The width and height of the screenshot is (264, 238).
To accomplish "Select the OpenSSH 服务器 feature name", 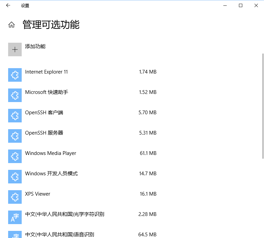I will click(x=44, y=133).
